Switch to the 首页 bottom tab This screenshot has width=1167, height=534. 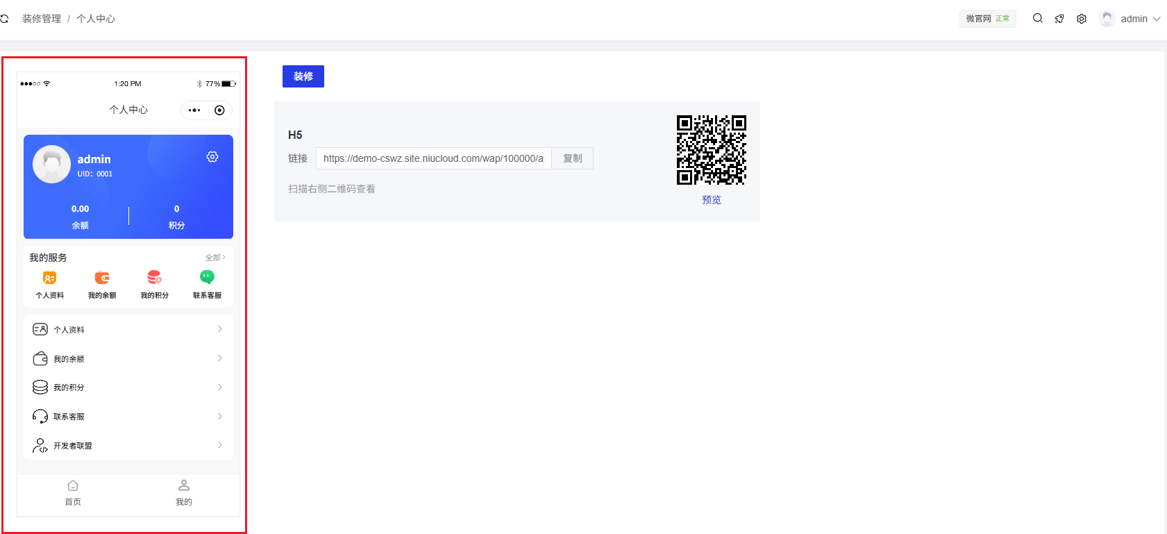(x=73, y=492)
